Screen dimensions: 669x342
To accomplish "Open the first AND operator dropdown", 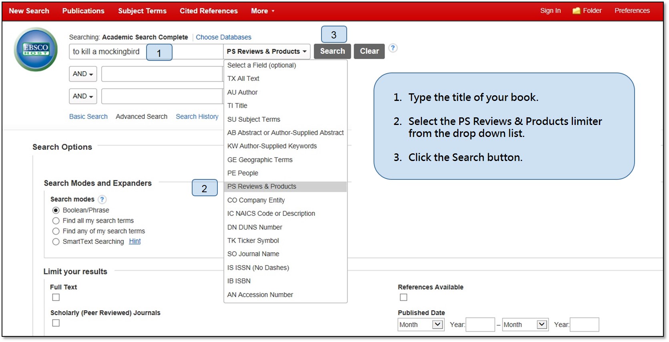I will [x=83, y=74].
